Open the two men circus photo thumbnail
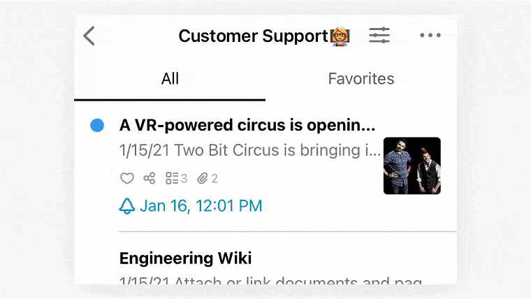531x299 pixels. [412, 166]
